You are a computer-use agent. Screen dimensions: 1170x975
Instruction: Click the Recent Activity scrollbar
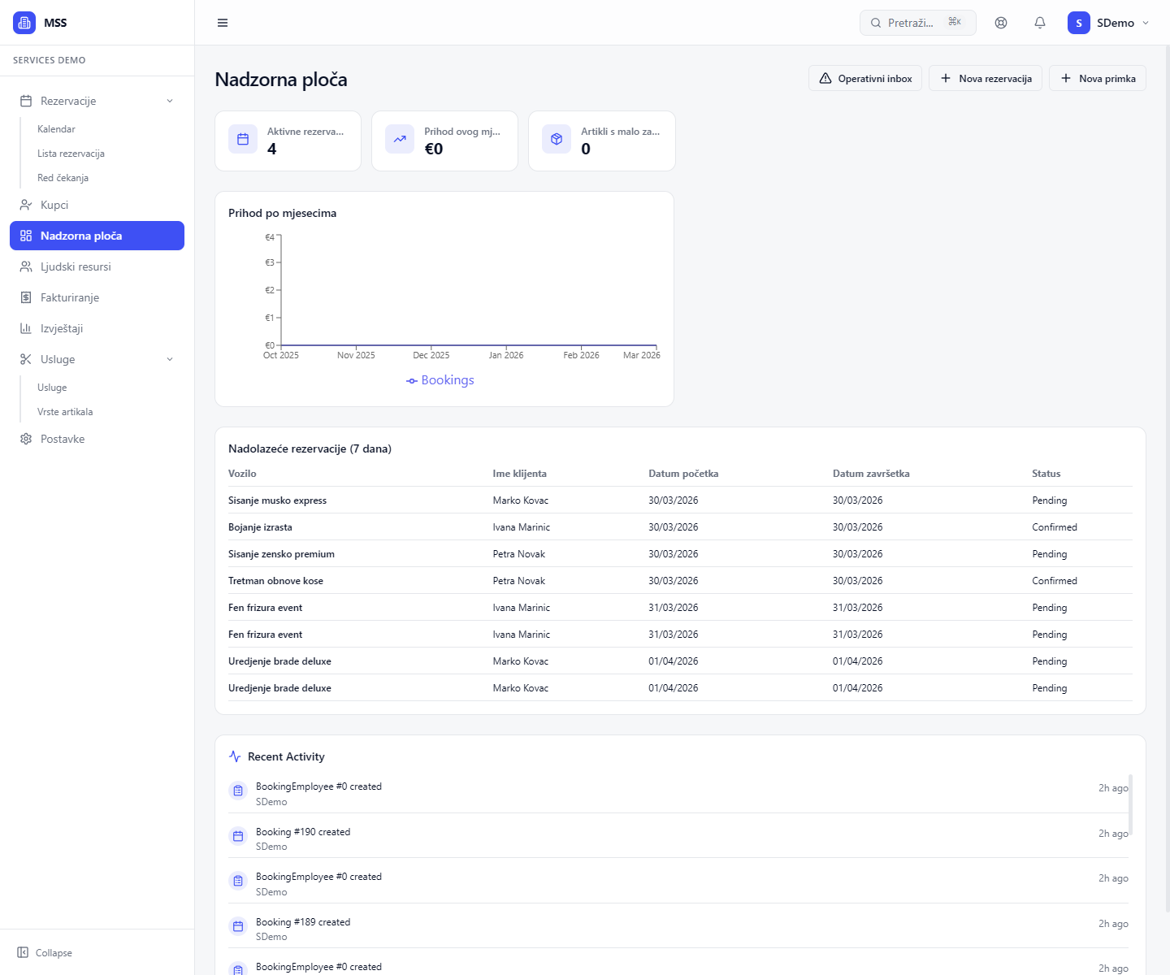pos(1130,804)
